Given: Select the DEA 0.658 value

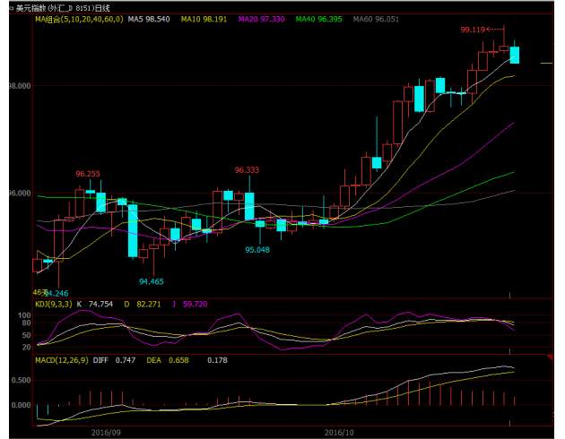Looking at the screenshot, I should pyautogui.click(x=168, y=360).
